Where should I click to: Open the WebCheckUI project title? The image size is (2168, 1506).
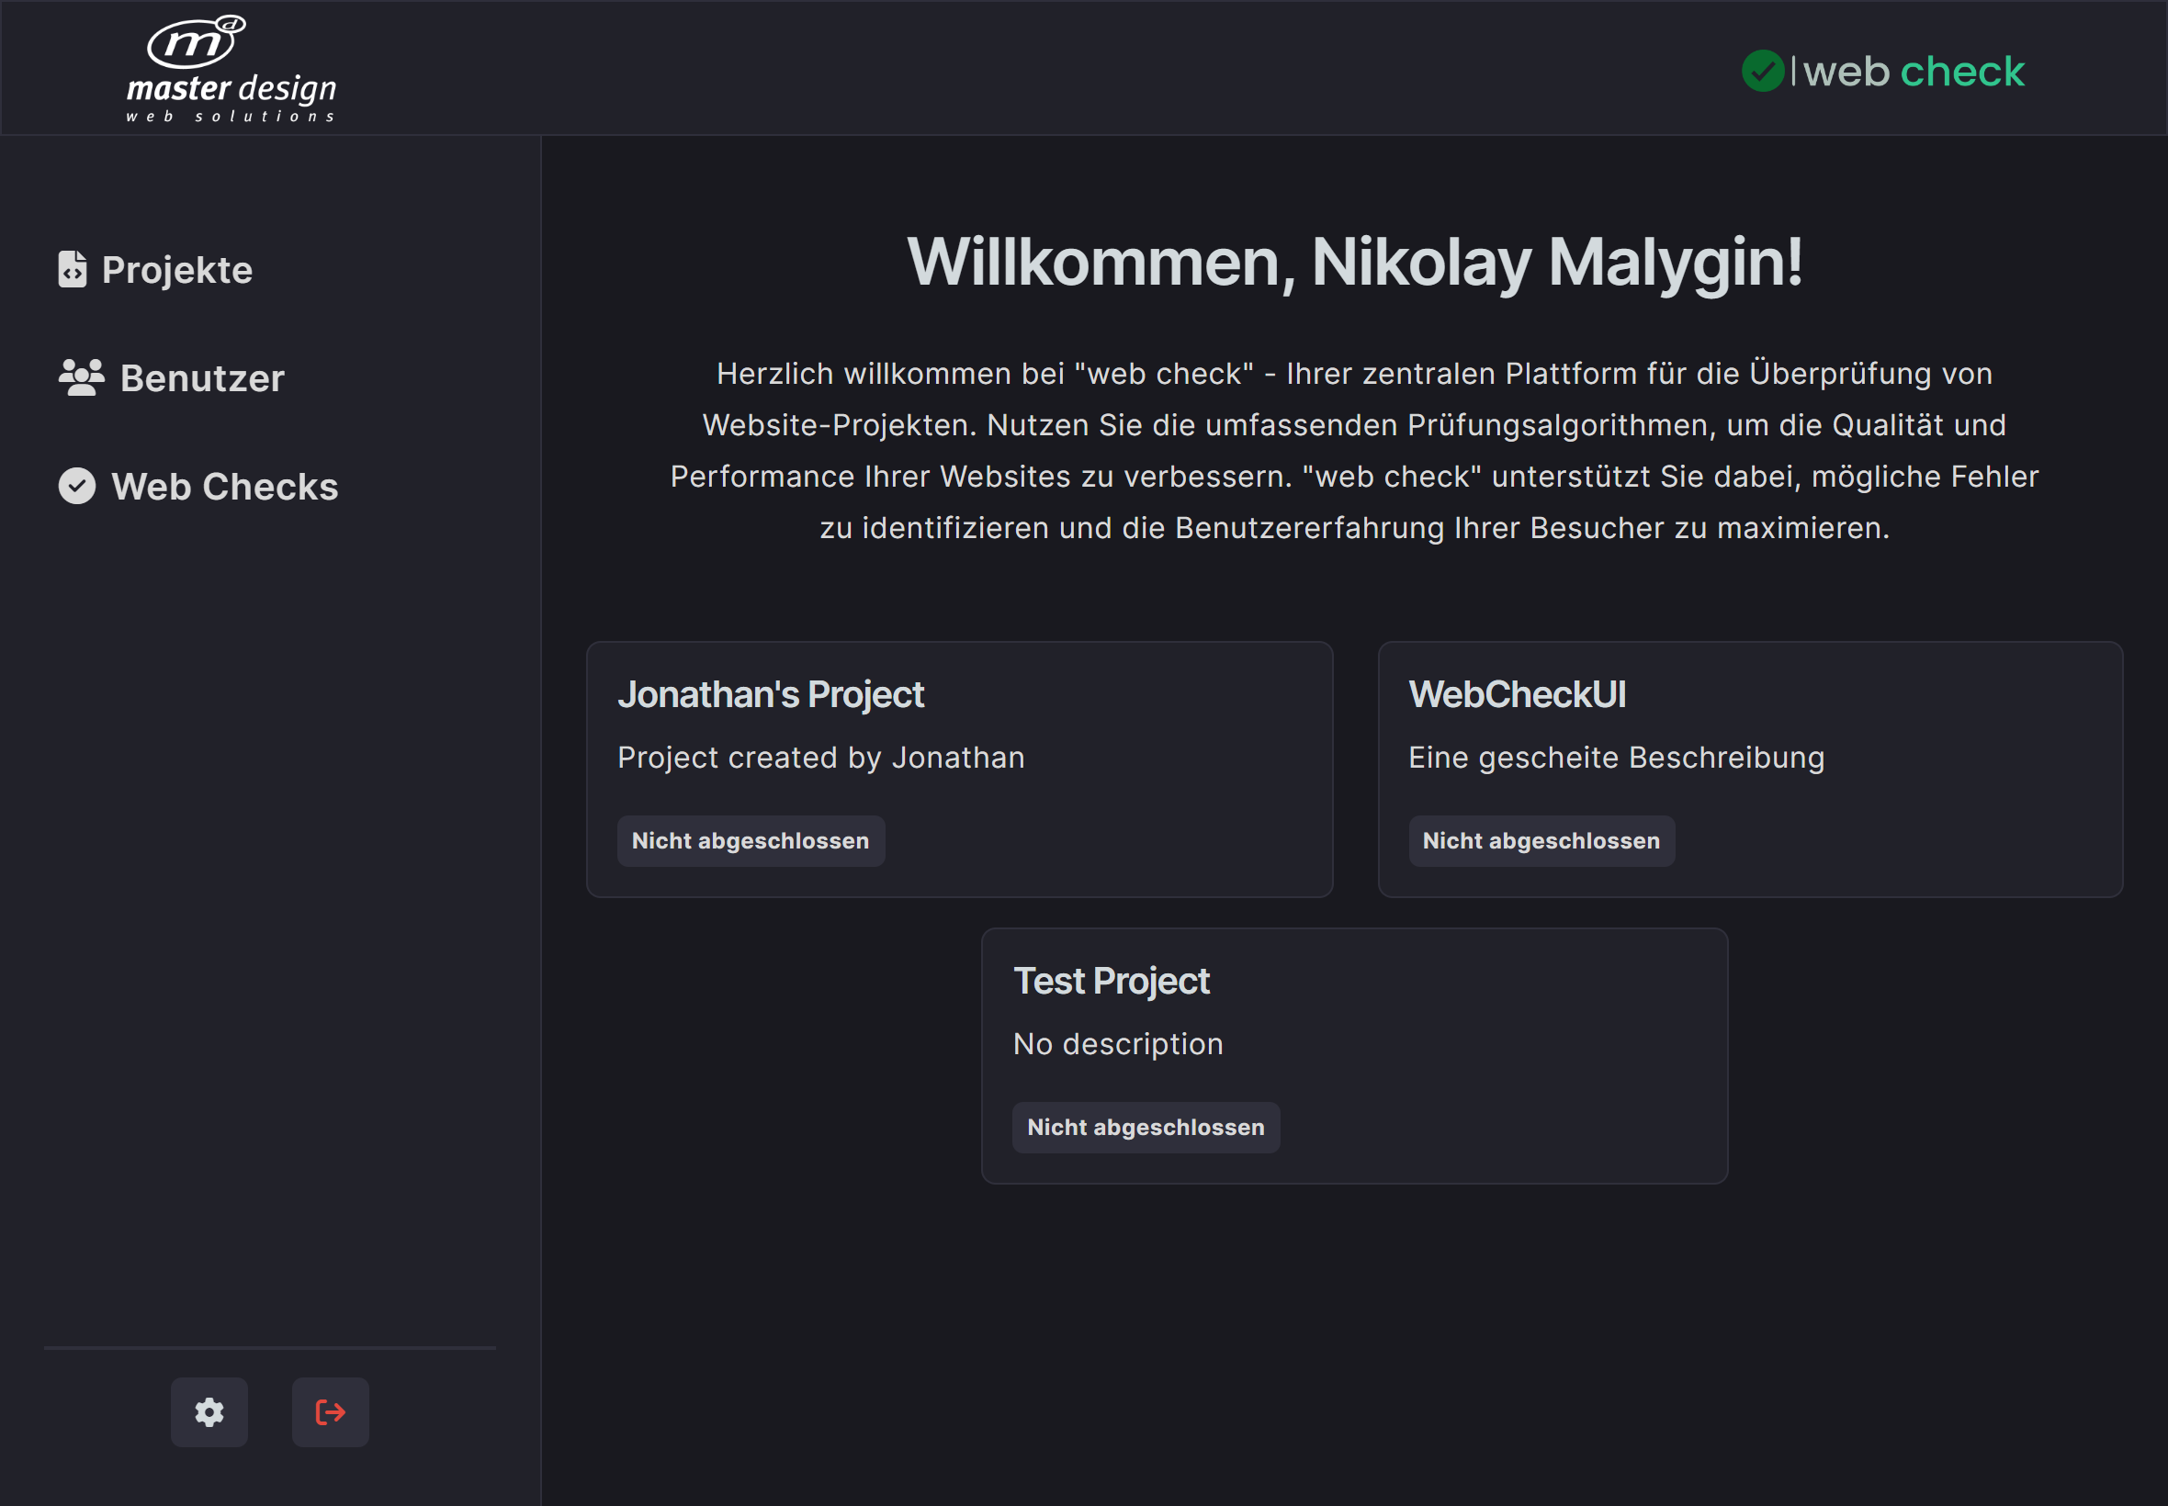[1517, 694]
